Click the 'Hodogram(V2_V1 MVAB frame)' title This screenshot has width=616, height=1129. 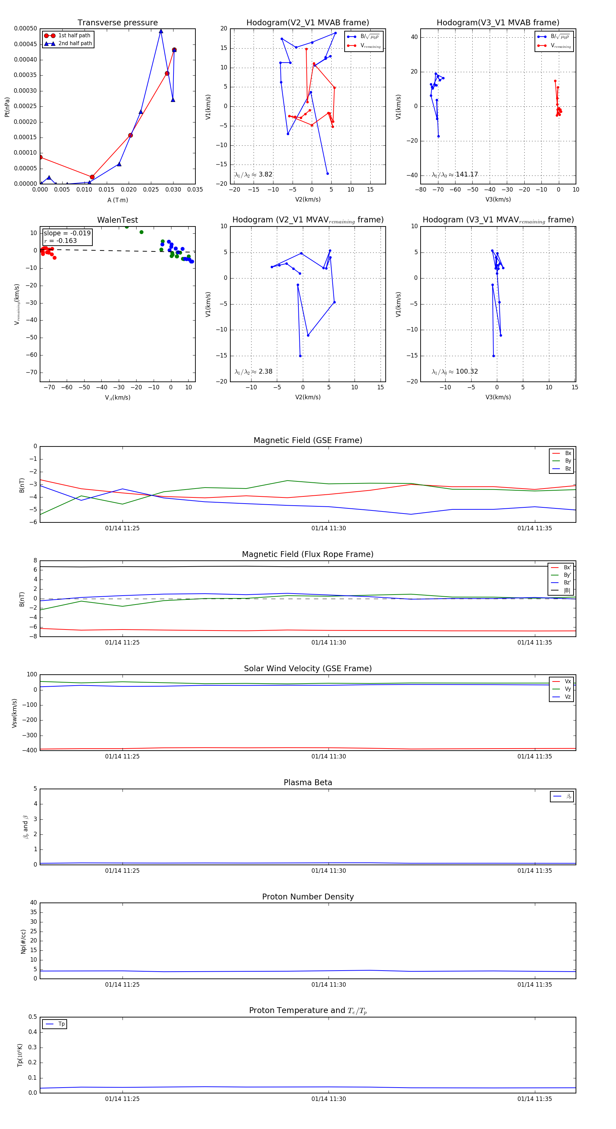tap(308, 23)
